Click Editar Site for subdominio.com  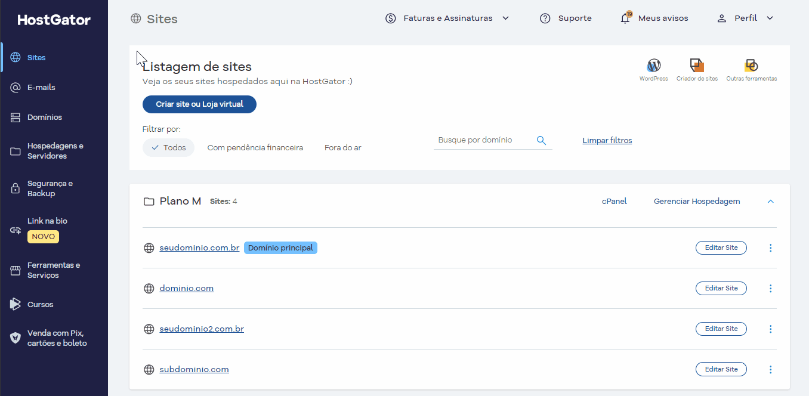[x=721, y=369]
